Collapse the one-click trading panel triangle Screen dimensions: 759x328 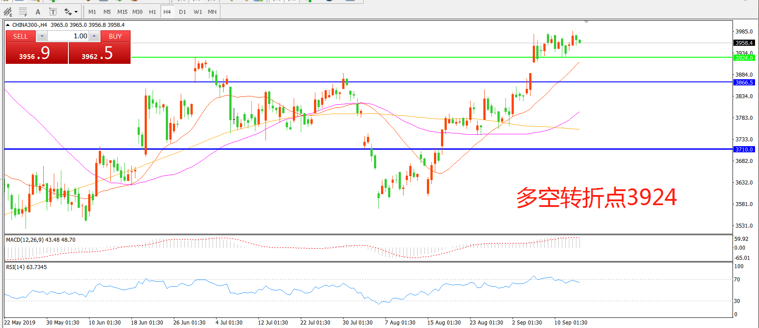pyautogui.click(x=7, y=25)
